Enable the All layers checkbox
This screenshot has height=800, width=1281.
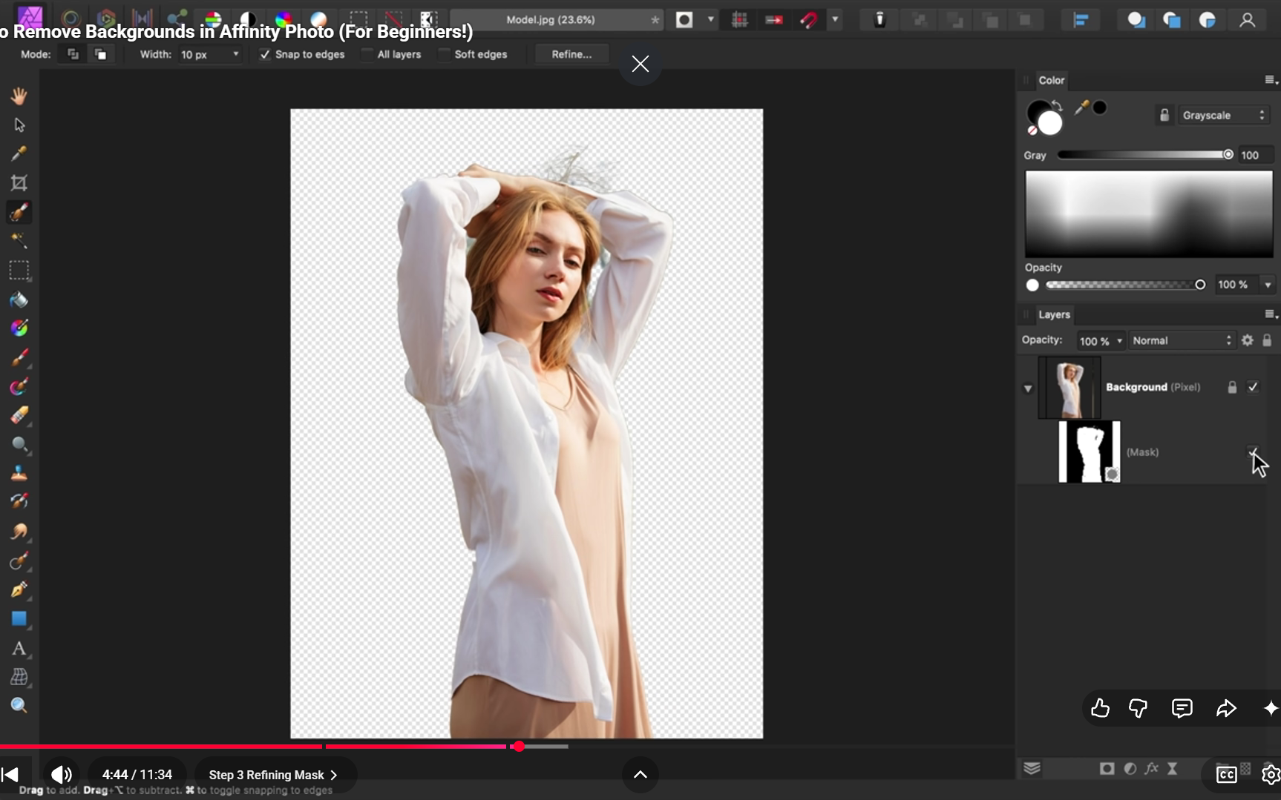[367, 55]
